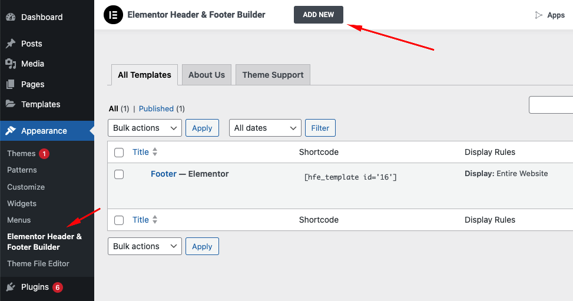573x301 pixels.
Task: Toggle the select-all checkbox in table header
Action: tap(119, 153)
